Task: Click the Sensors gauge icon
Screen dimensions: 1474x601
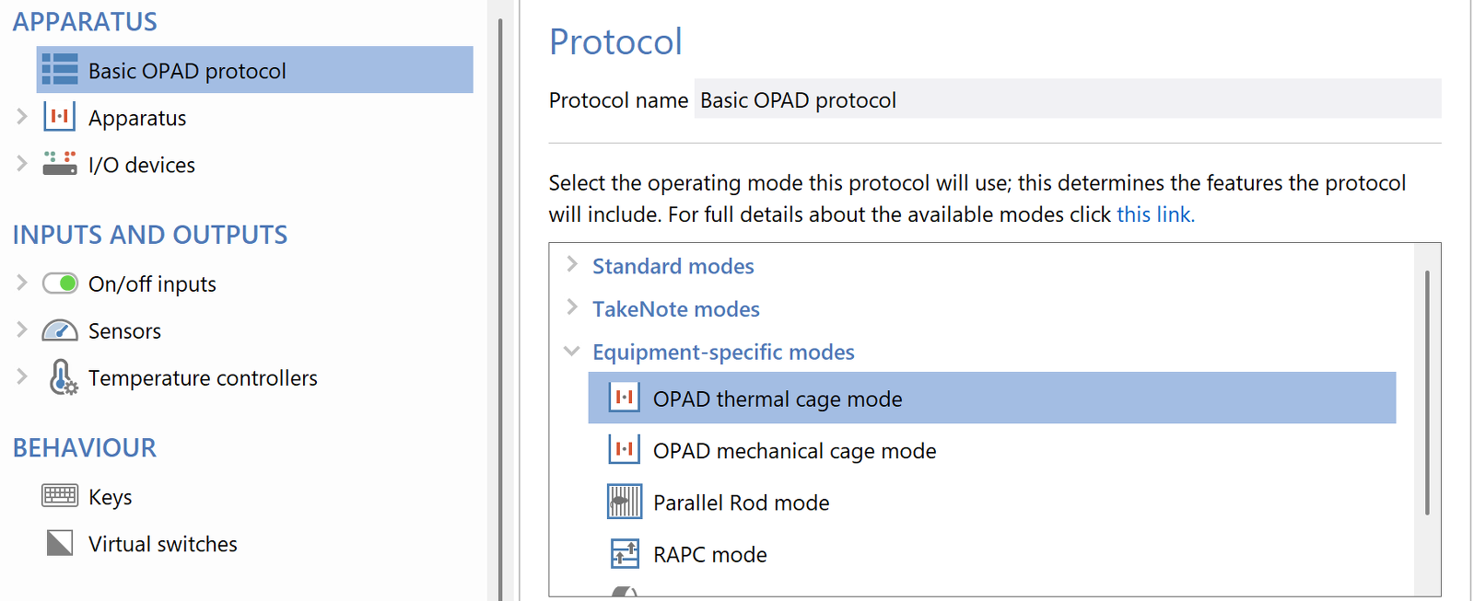Action: pos(60,330)
